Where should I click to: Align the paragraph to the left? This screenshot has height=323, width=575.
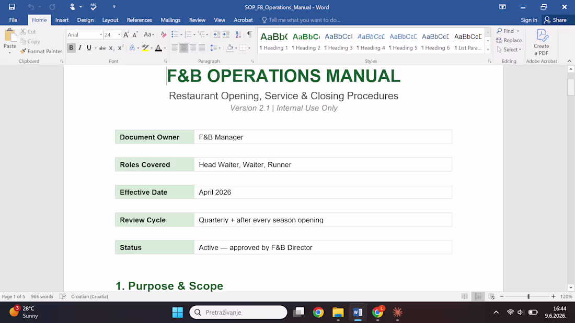175,48
